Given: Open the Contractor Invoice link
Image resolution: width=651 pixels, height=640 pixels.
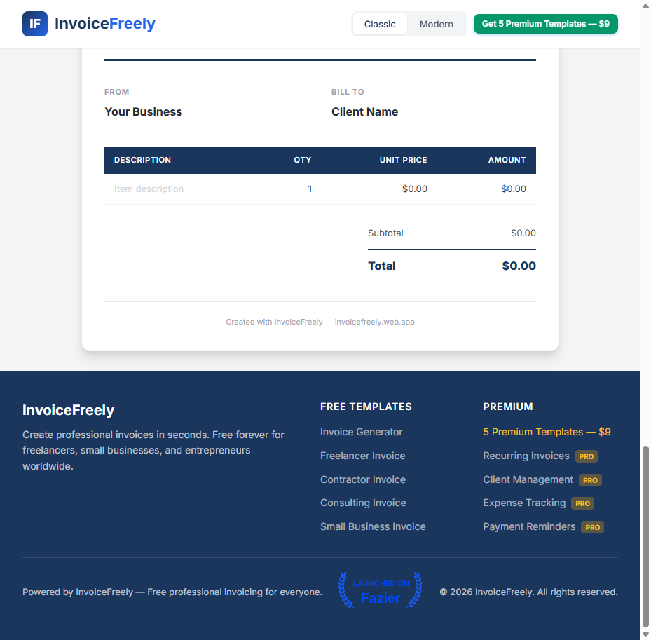Looking at the screenshot, I should pyautogui.click(x=363, y=479).
